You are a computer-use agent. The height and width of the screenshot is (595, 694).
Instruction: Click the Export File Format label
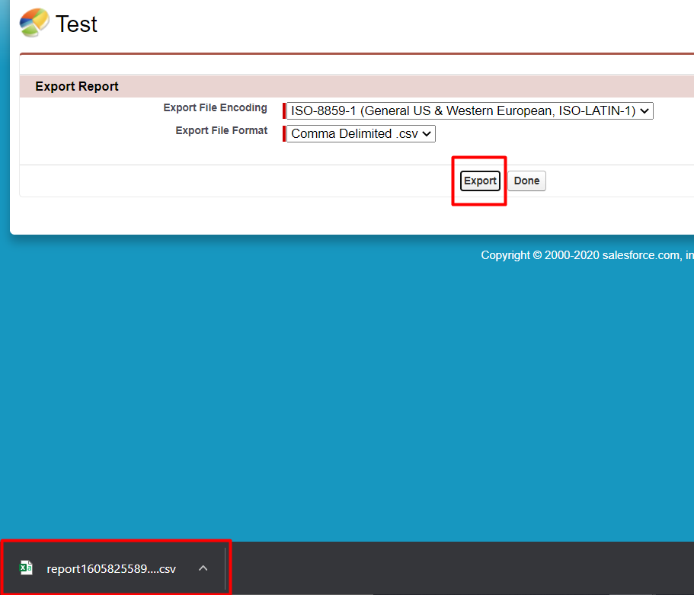(221, 130)
